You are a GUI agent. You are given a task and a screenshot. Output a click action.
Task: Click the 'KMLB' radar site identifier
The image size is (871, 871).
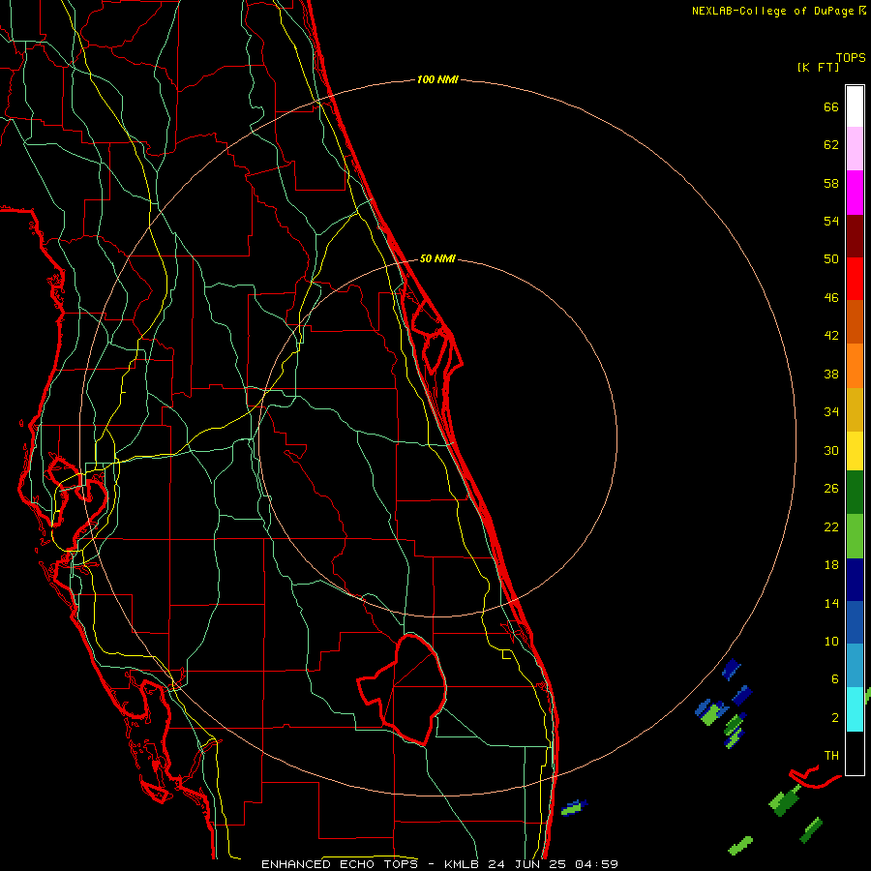click(x=464, y=864)
